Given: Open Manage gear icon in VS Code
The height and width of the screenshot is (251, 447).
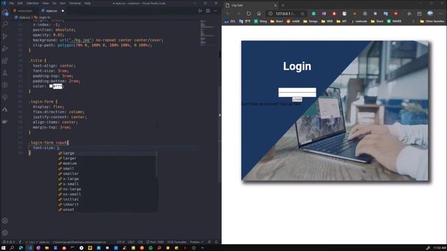Looking at the screenshot, I should coord(5,232).
